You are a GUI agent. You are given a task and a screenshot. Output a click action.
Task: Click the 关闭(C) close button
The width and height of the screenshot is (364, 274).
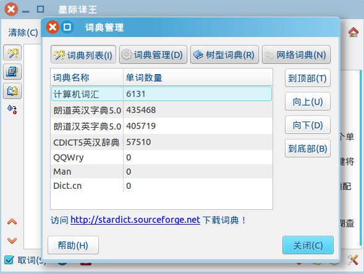308,245
